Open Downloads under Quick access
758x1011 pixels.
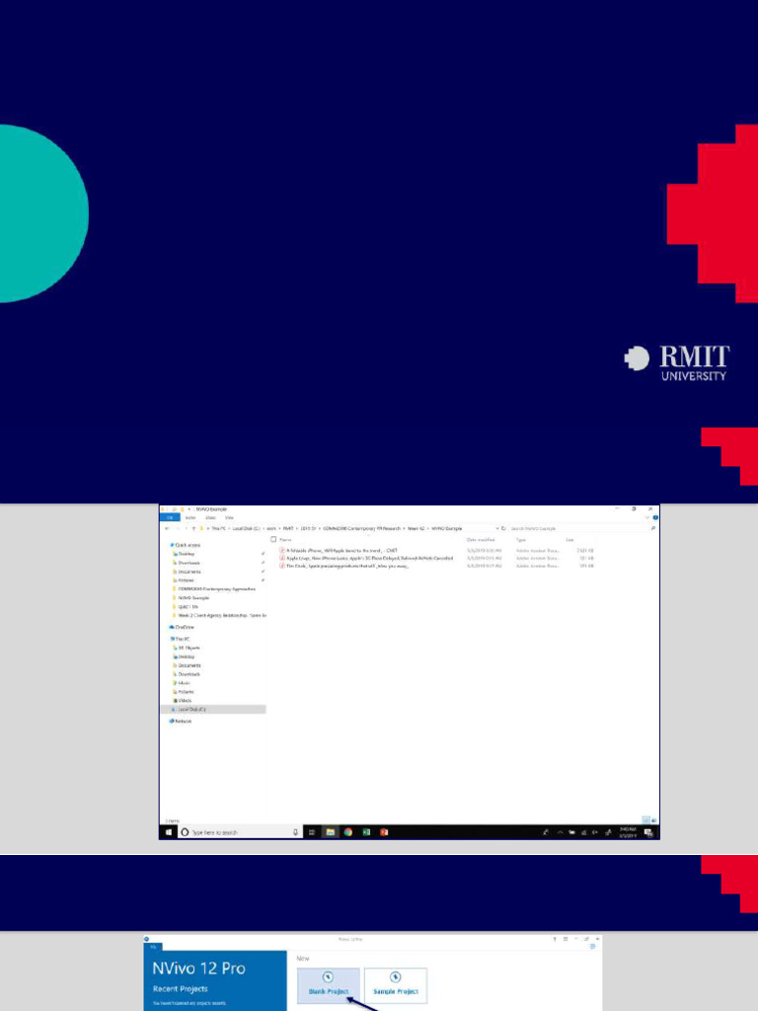[x=187, y=563]
